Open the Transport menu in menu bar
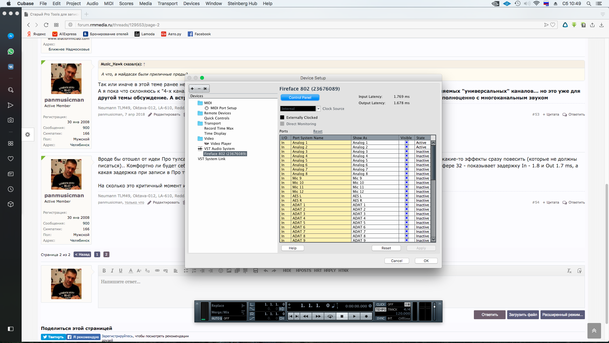The height and width of the screenshot is (343, 609). pos(167,3)
